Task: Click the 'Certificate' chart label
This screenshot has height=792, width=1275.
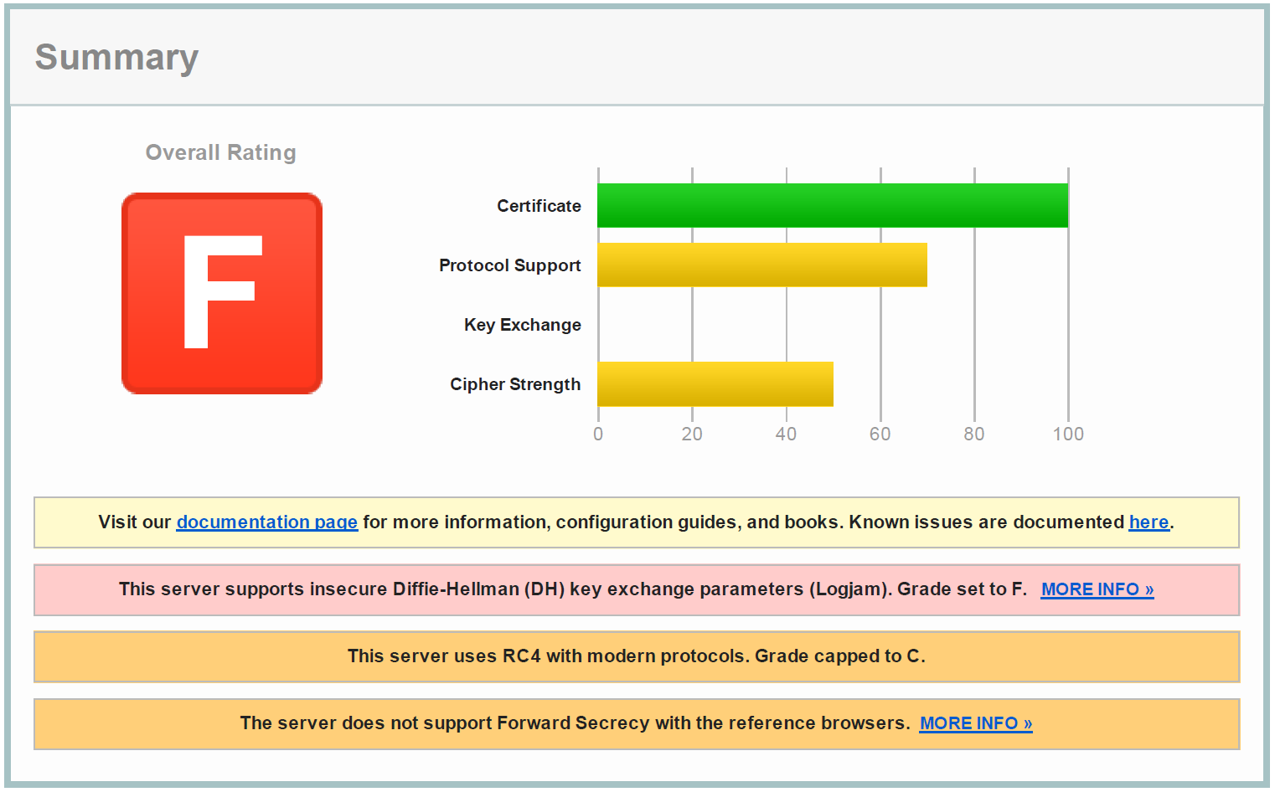Action: coord(539,206)
